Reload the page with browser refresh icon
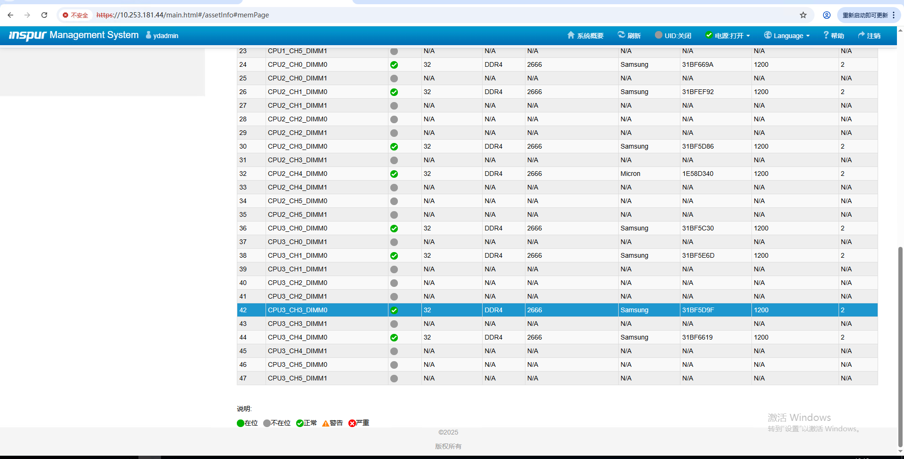 (x=44, y=15)
